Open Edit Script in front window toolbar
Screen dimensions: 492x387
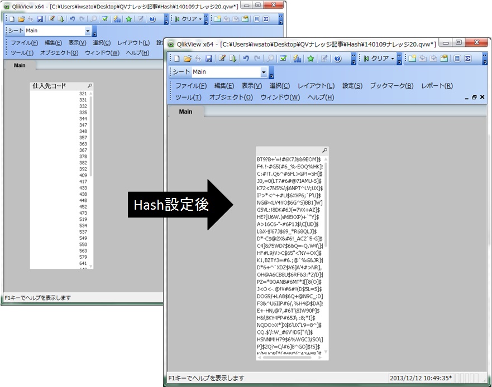(222, 59)
